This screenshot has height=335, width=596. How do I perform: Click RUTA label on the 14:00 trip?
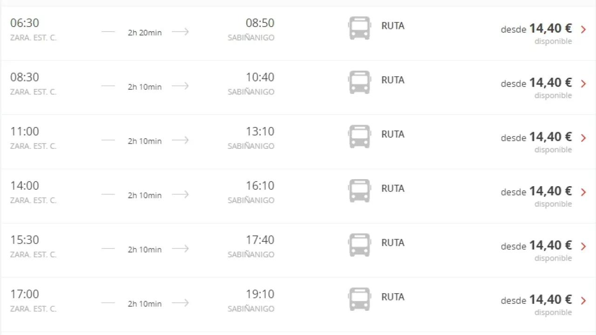393,188
